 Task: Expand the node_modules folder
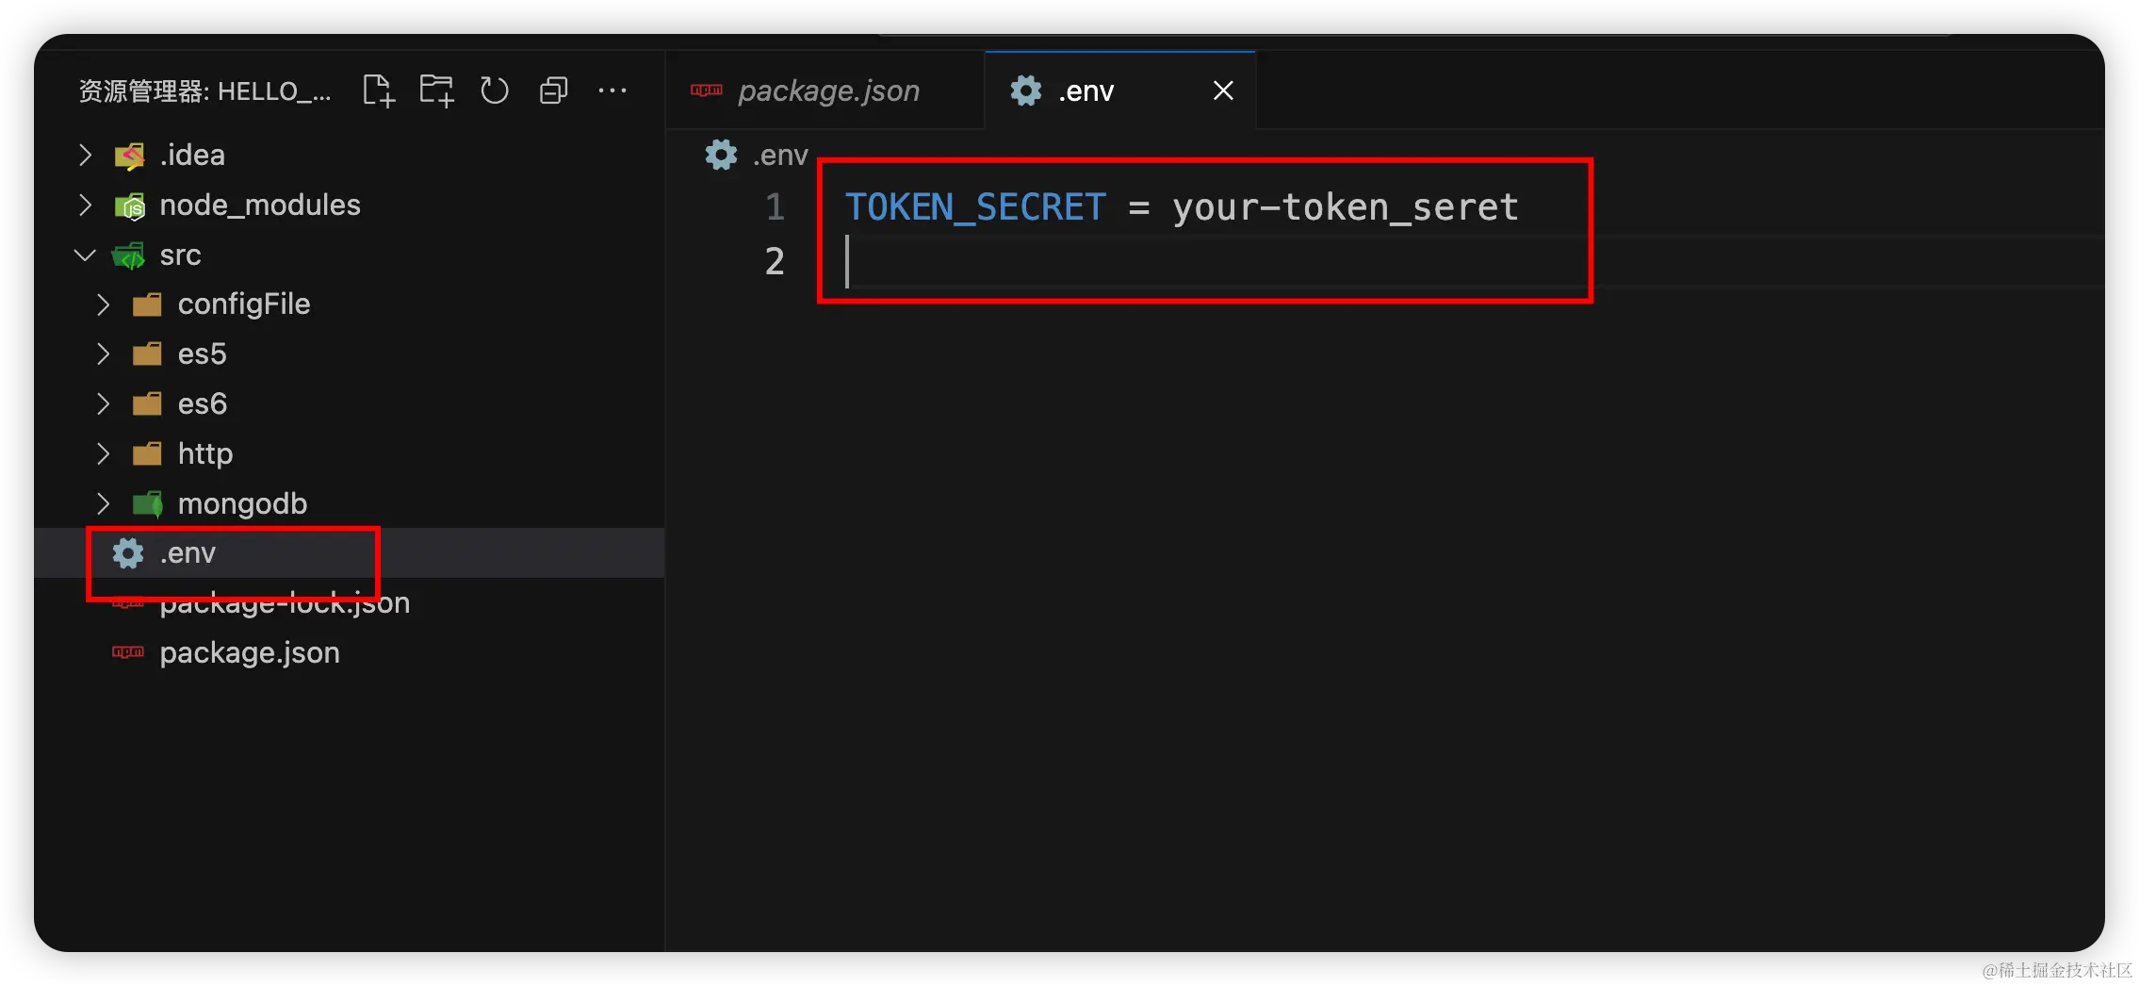(86, 205)
